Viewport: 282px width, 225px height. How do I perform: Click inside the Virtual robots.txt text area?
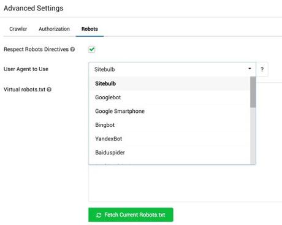(185, 183)
